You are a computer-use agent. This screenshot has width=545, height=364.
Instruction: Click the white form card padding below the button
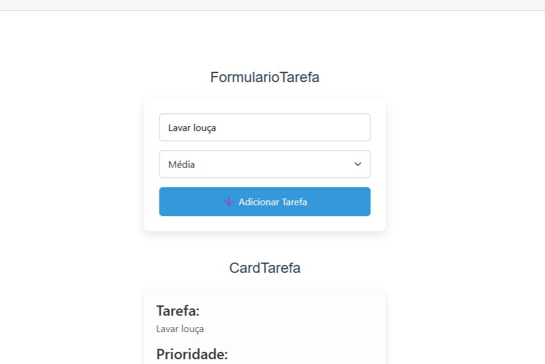click(265, 223)
